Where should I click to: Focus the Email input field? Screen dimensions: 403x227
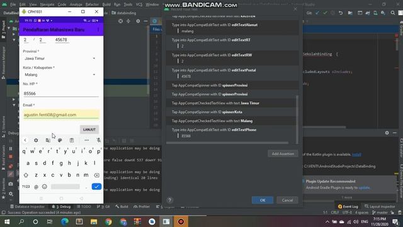click(61, 115)
